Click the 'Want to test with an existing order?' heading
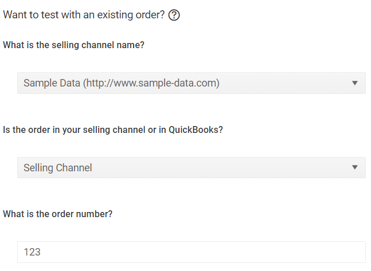The image size is (371, 271). coord(84,15)
